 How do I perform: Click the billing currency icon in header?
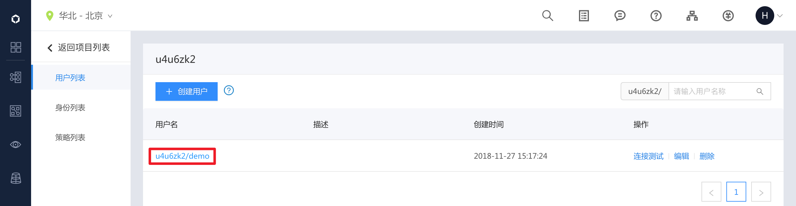tap(728, 16)
